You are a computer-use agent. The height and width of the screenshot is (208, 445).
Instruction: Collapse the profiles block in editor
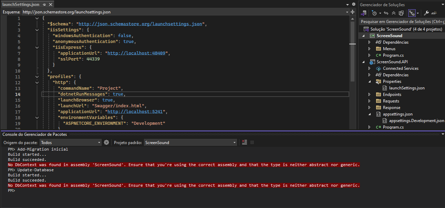point(37,77)
